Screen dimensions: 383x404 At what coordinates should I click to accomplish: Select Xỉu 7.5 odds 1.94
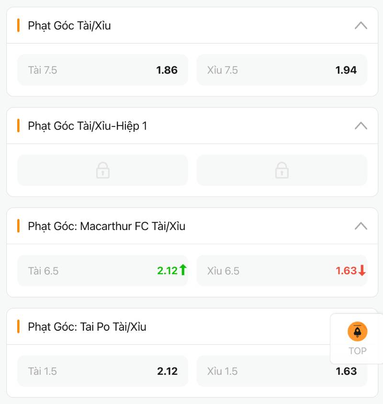[x=282, y=70]
